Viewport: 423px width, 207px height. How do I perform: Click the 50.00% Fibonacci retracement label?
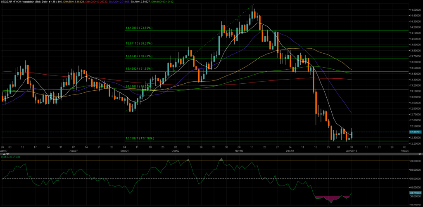[139, 56]
